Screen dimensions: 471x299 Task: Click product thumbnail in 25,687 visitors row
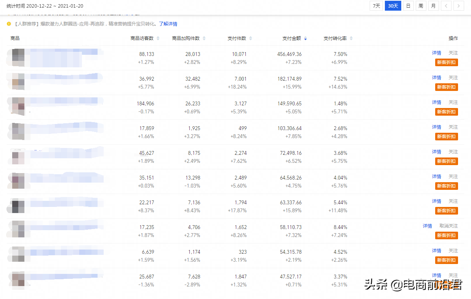[x=18, y=280]
